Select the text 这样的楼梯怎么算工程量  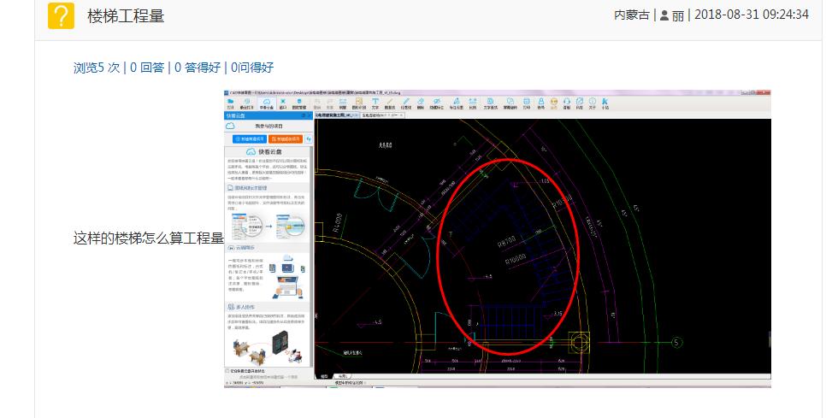click(x=149, y=238)
